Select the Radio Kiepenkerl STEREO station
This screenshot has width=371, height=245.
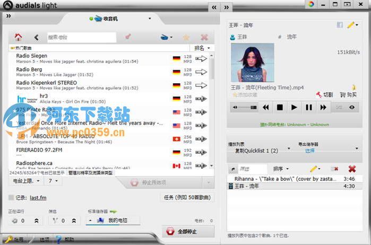pos(109,85)
